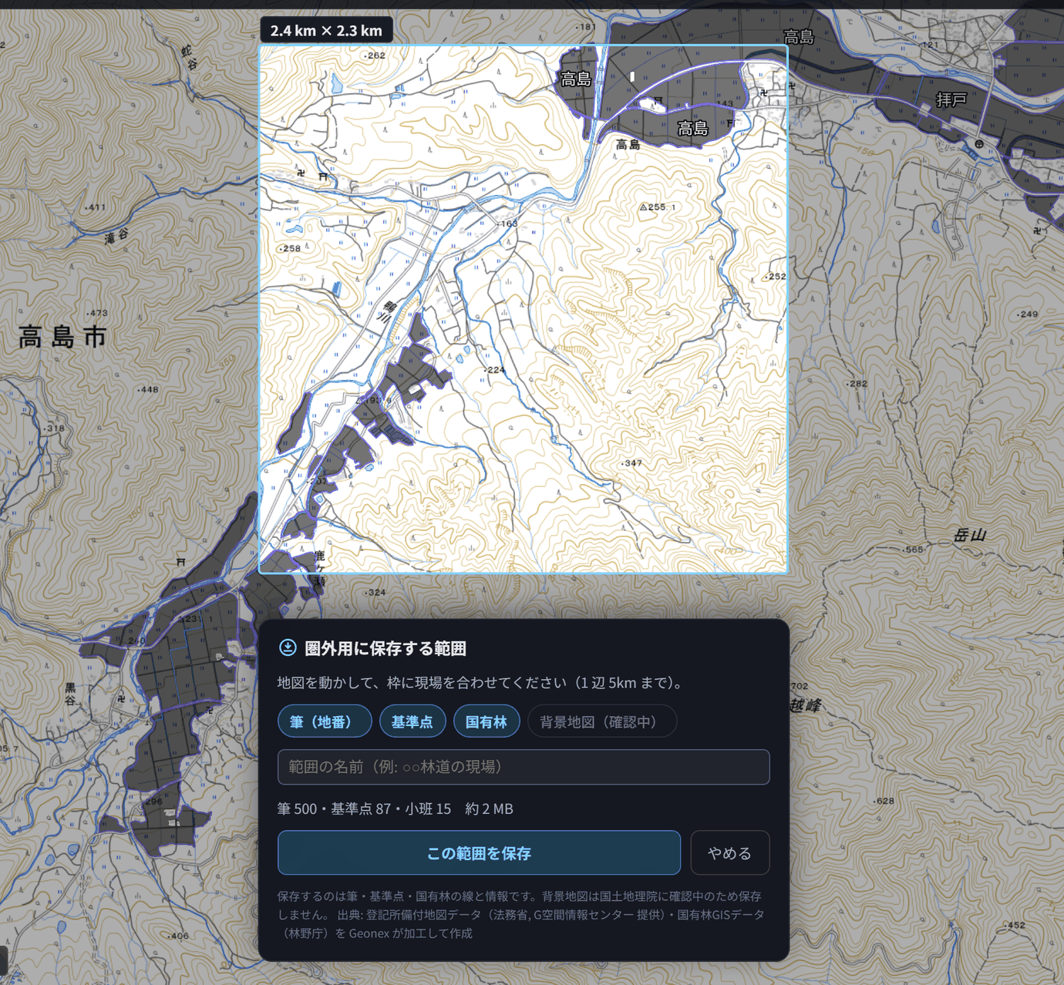Screen dimensions: 1064x985
Task: Toggle the 国有林 layer chip
Action: (x=487, y=722)
